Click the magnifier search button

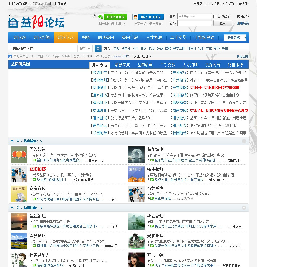coord(98,49)
